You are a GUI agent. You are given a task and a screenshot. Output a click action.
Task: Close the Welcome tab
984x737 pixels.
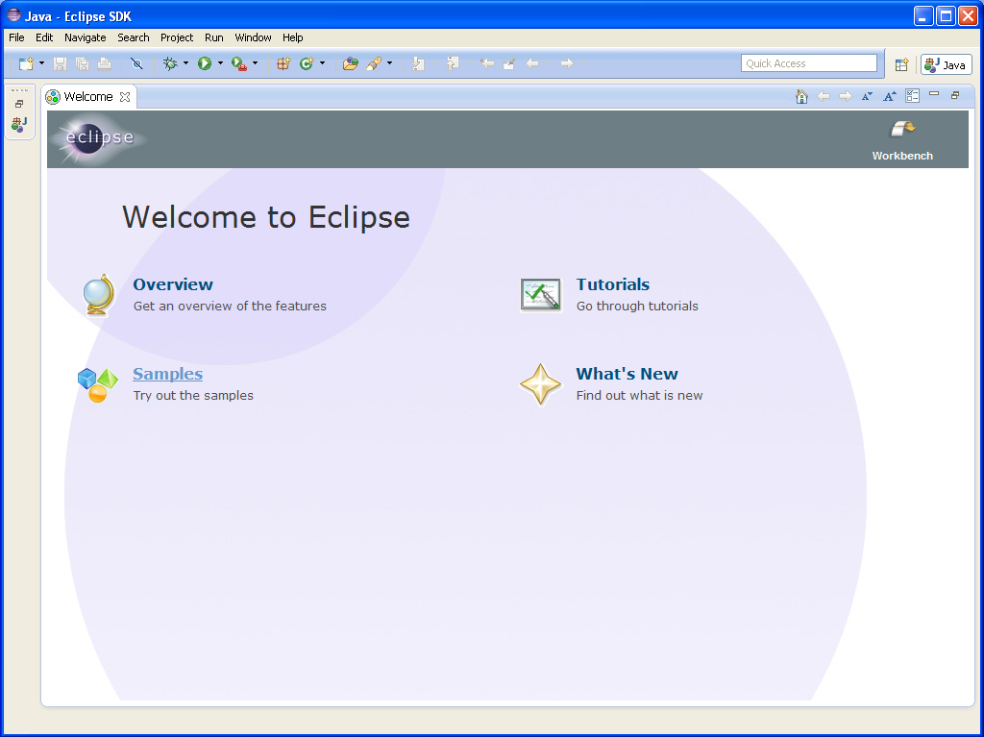(x=125, y=97)
